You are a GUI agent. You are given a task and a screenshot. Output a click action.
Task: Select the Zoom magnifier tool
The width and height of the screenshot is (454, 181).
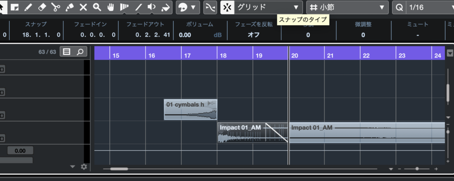click(97, 7)
